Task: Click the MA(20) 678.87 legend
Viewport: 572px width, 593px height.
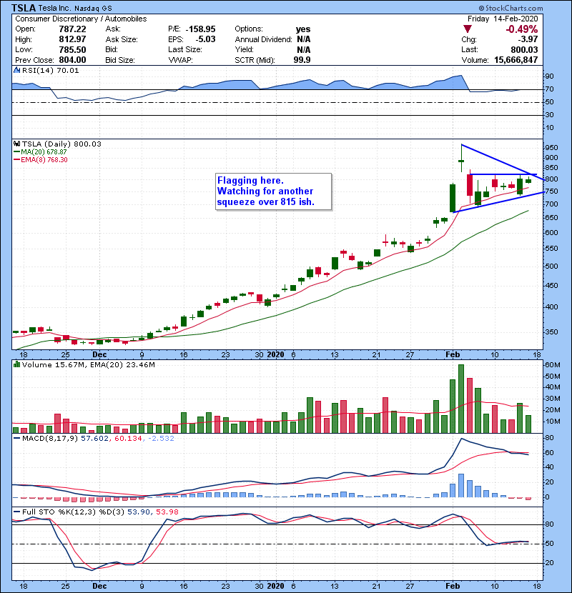Action: click(40, 152)
